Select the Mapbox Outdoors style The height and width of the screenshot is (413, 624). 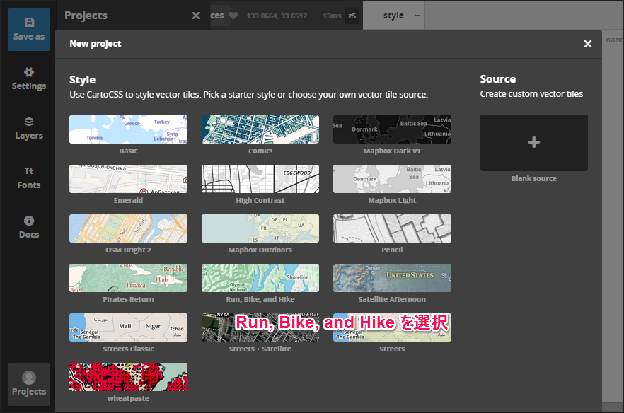[x=260, y=228]
